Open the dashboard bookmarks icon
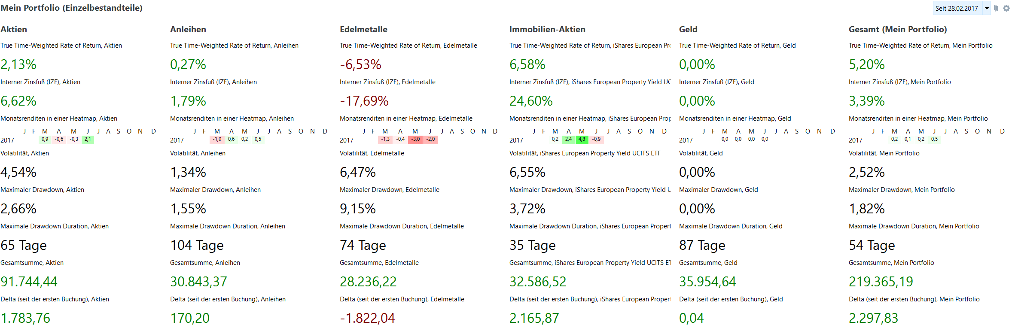This screenshot has width=1012, height=331. (x=996, y=8)
